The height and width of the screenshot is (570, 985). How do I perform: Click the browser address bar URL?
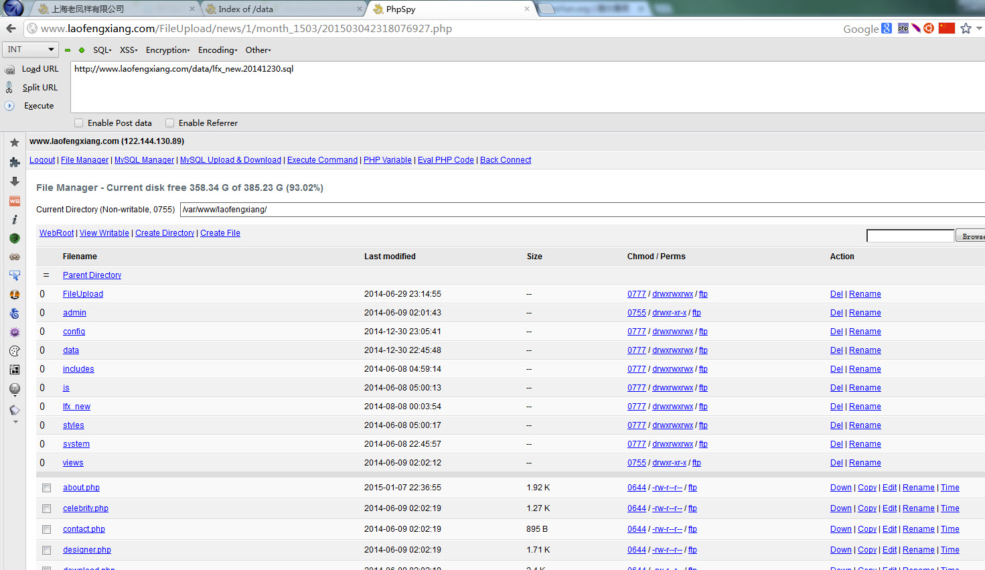pyautogui.click(x=246, y=28)
